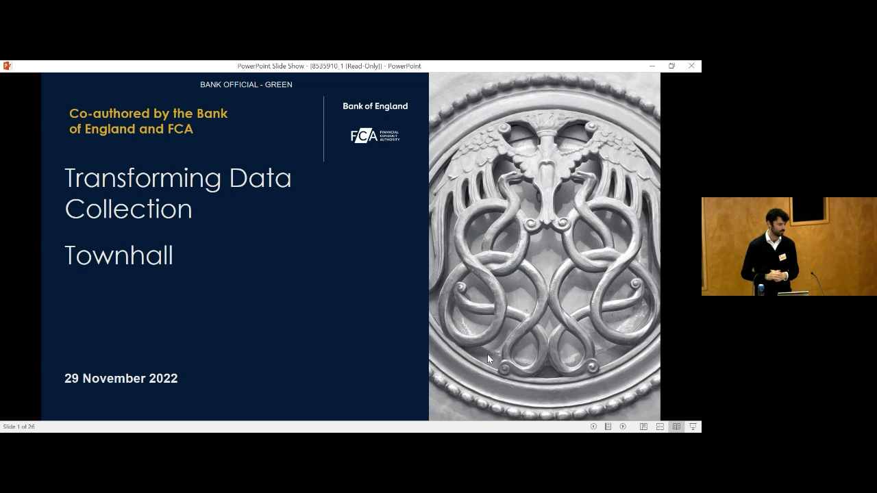Click the '29 November 2022' date text
Screen dimensions: 877x493
[x=121, y=379]
